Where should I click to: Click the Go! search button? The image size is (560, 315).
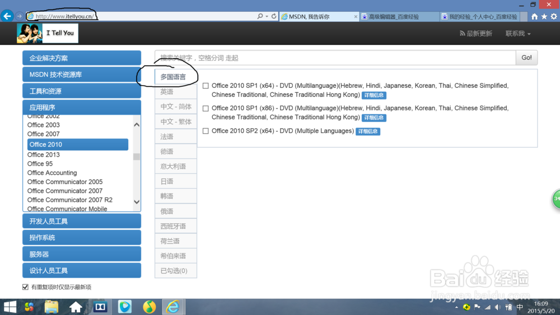[526, 58]
